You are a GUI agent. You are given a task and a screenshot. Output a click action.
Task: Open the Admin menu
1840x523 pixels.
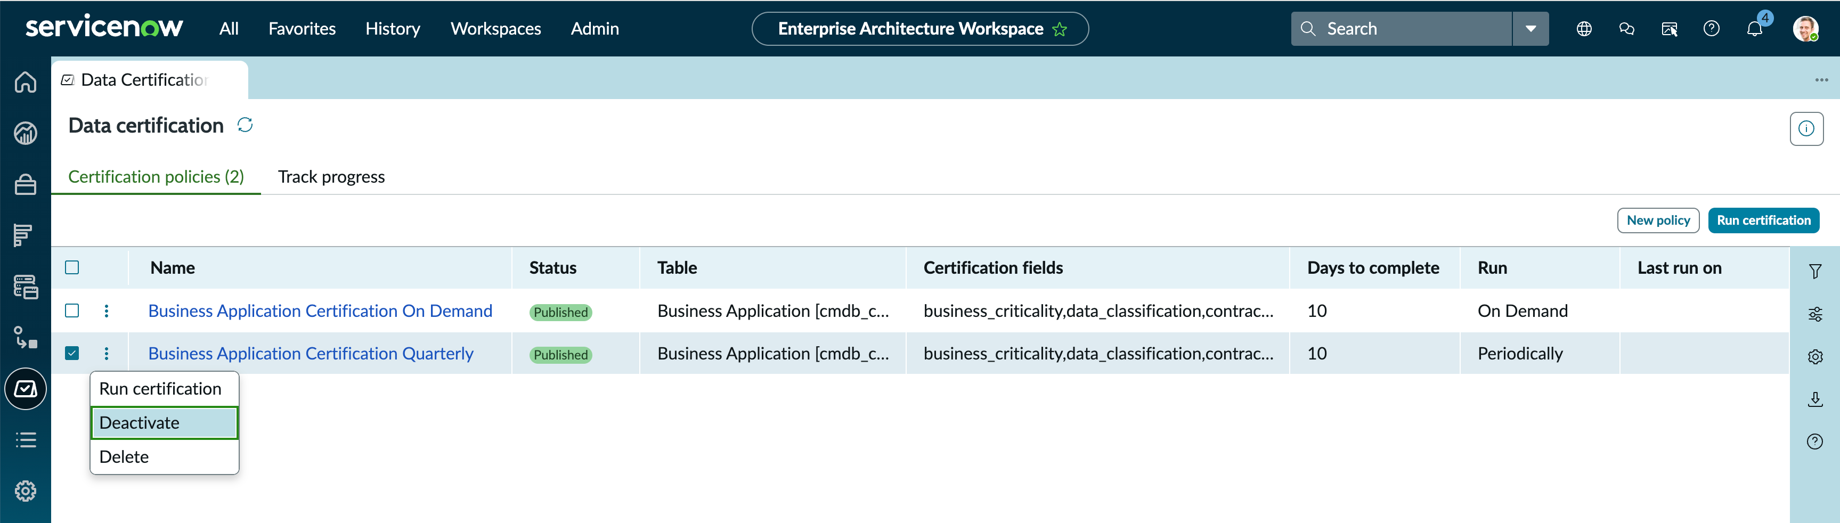pos(595,29)
